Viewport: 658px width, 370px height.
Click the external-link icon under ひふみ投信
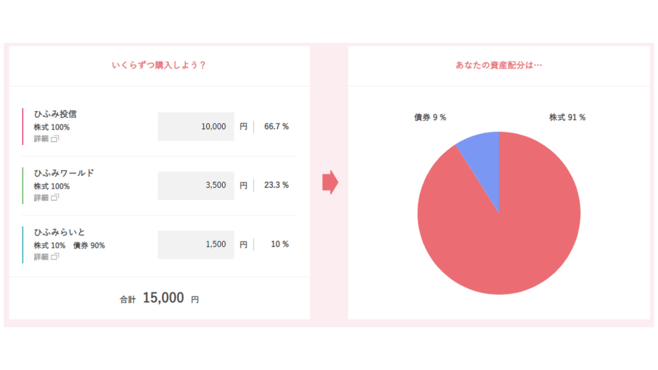[55, 139]
